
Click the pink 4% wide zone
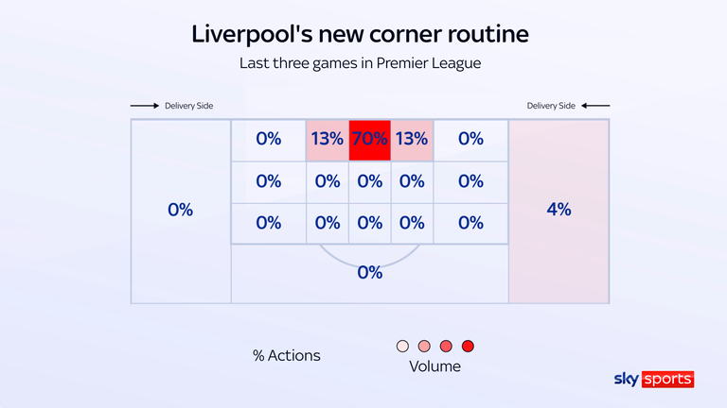559,210
